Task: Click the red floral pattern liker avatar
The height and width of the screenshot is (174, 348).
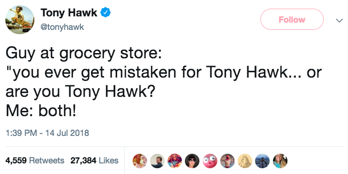Action: (x=140, y=161)
